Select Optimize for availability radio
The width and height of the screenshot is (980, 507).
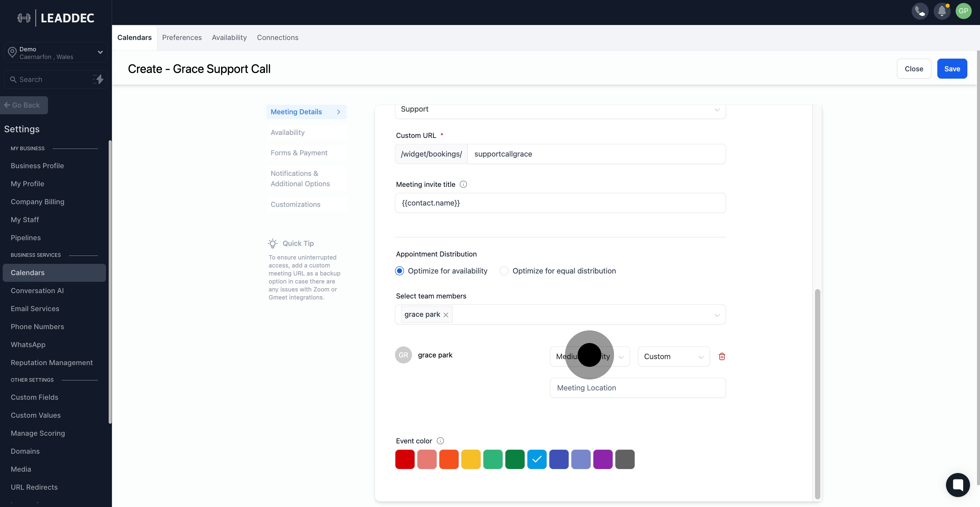tap(399, 271)
